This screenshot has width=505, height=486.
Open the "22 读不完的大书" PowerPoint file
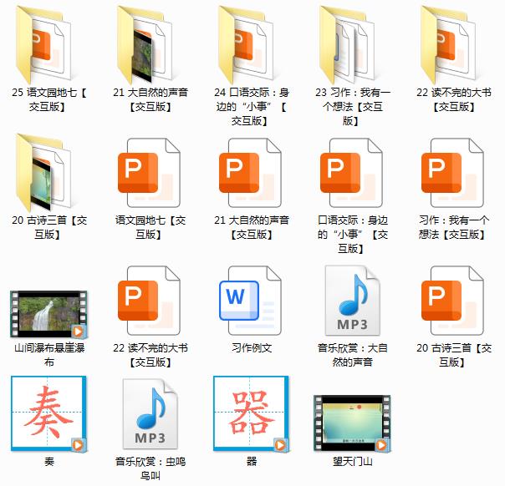150,301
